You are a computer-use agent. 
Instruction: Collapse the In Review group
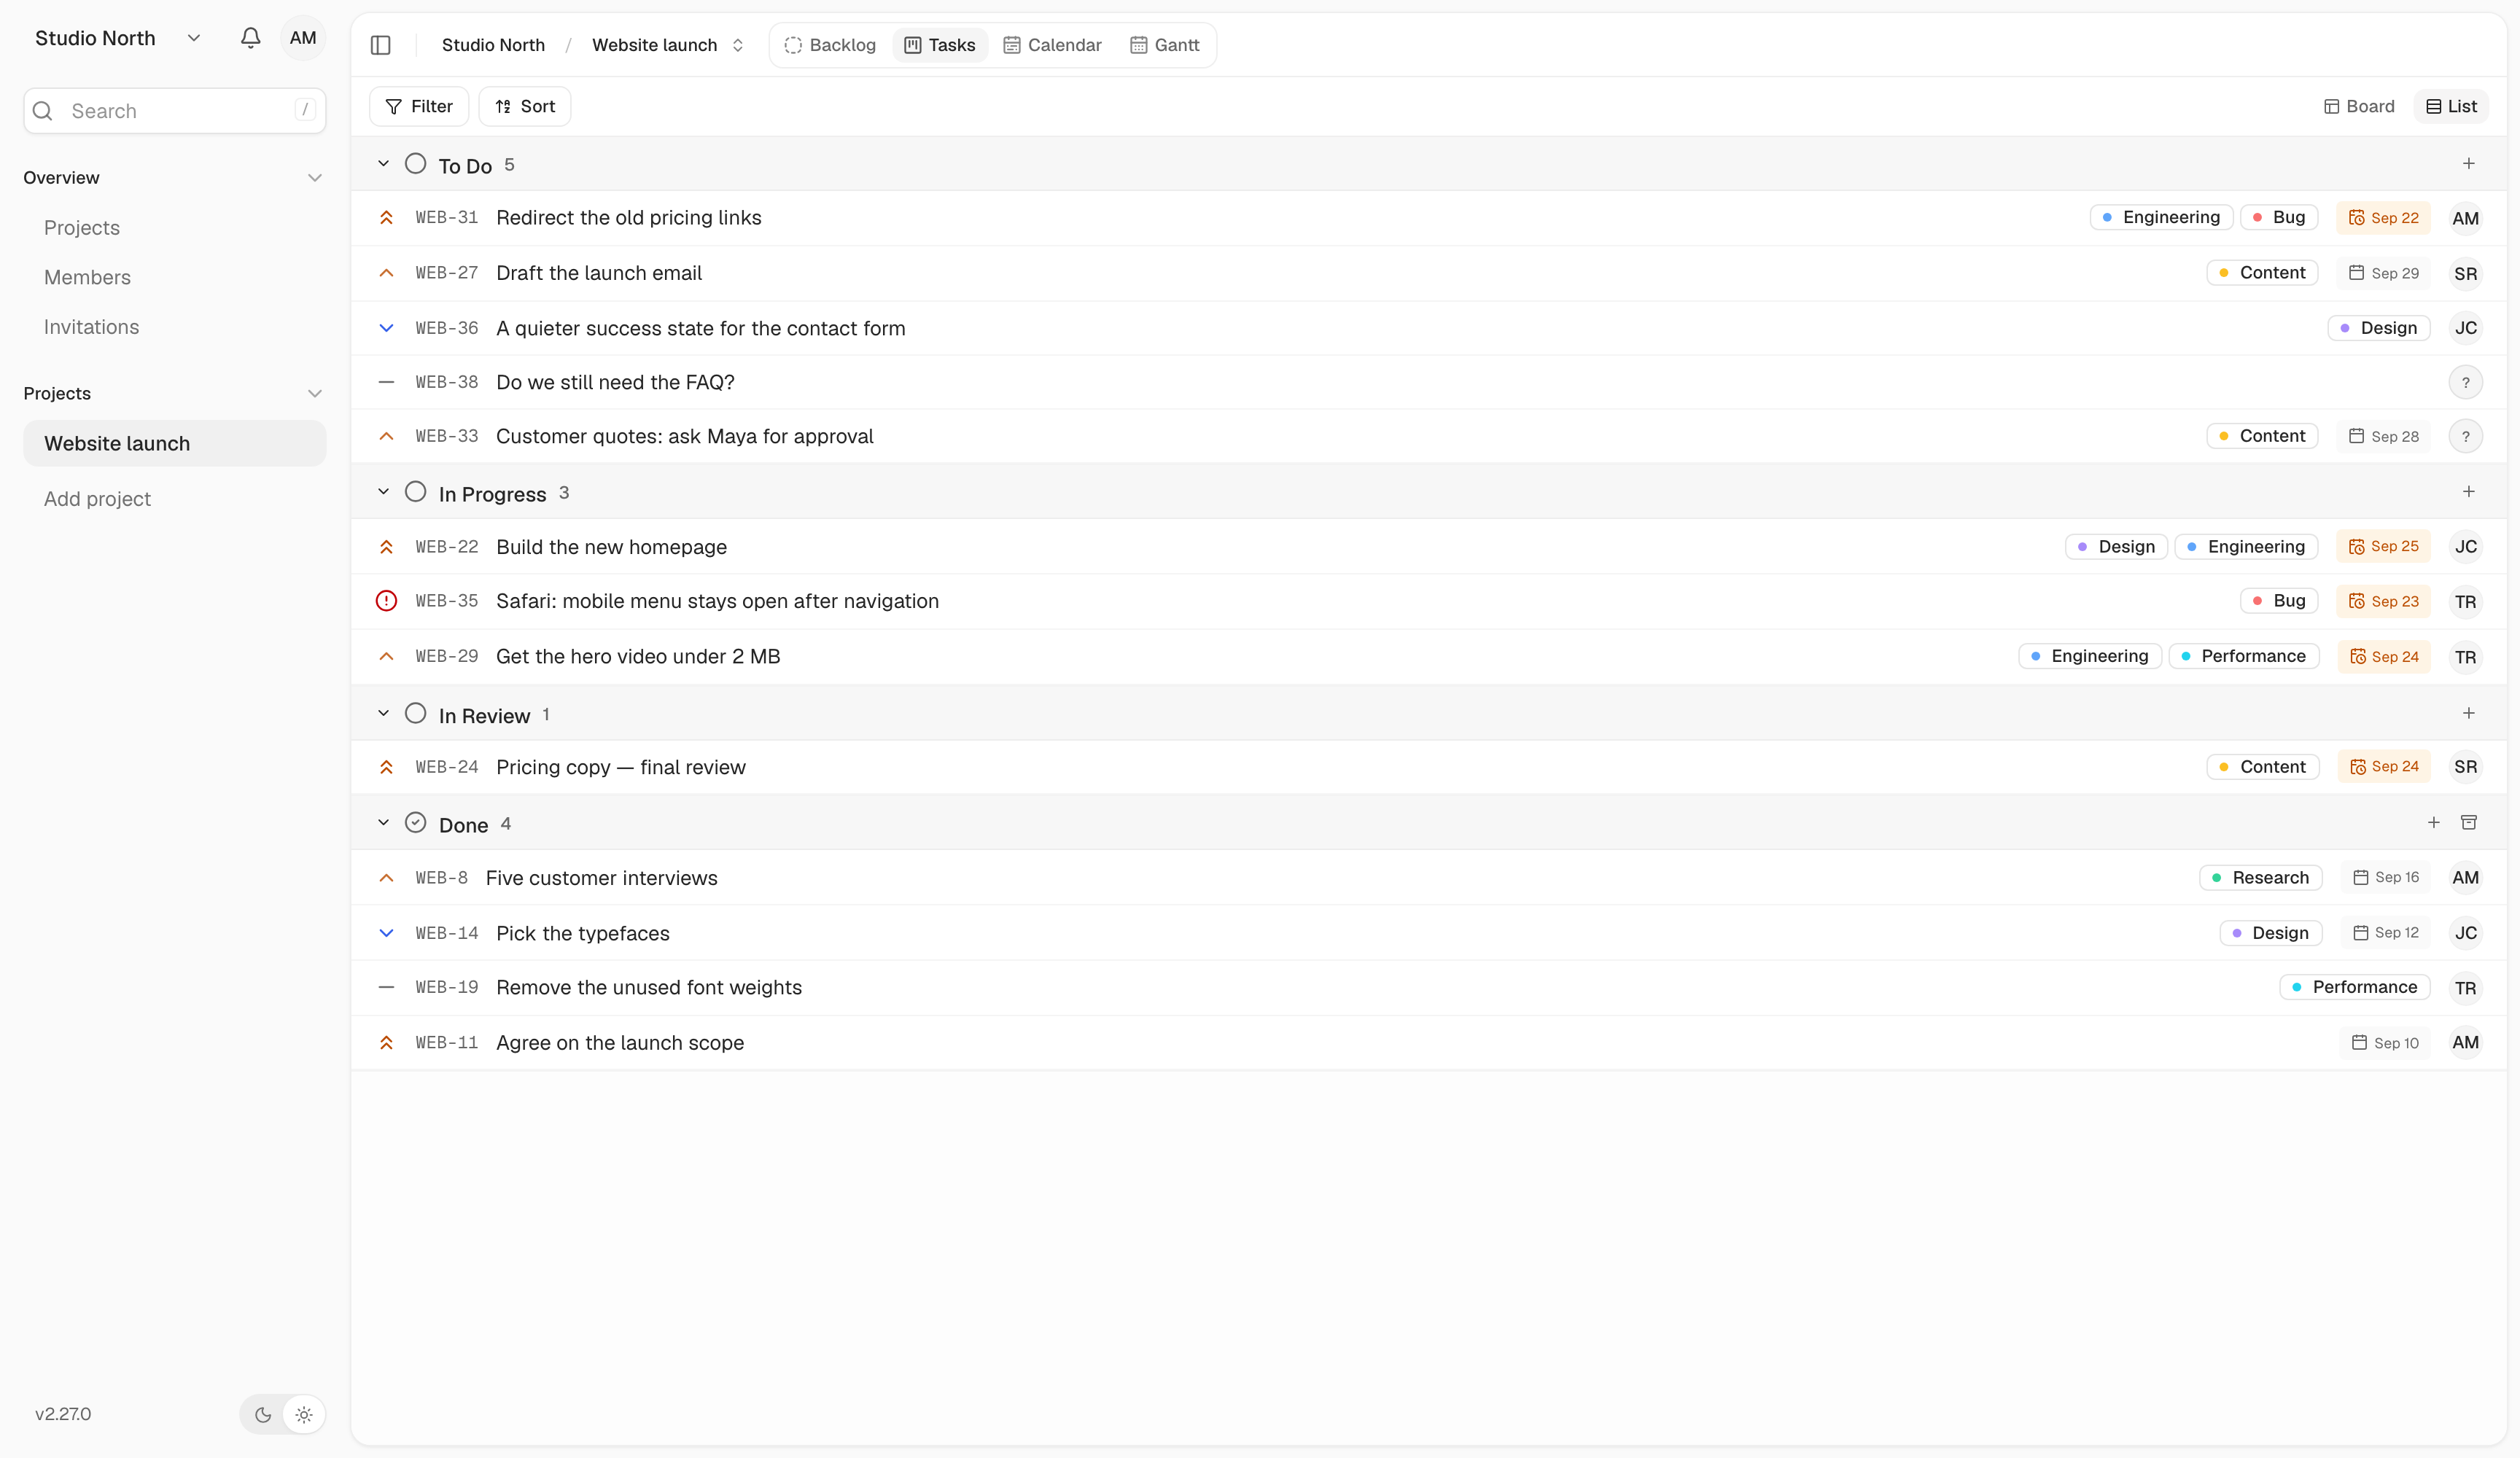pyautogui.click(x=383, y=714)
